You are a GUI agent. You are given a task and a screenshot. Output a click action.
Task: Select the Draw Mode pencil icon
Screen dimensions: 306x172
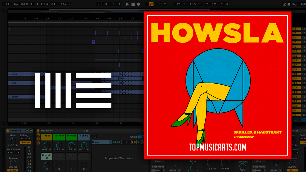(x=285, y=4)
